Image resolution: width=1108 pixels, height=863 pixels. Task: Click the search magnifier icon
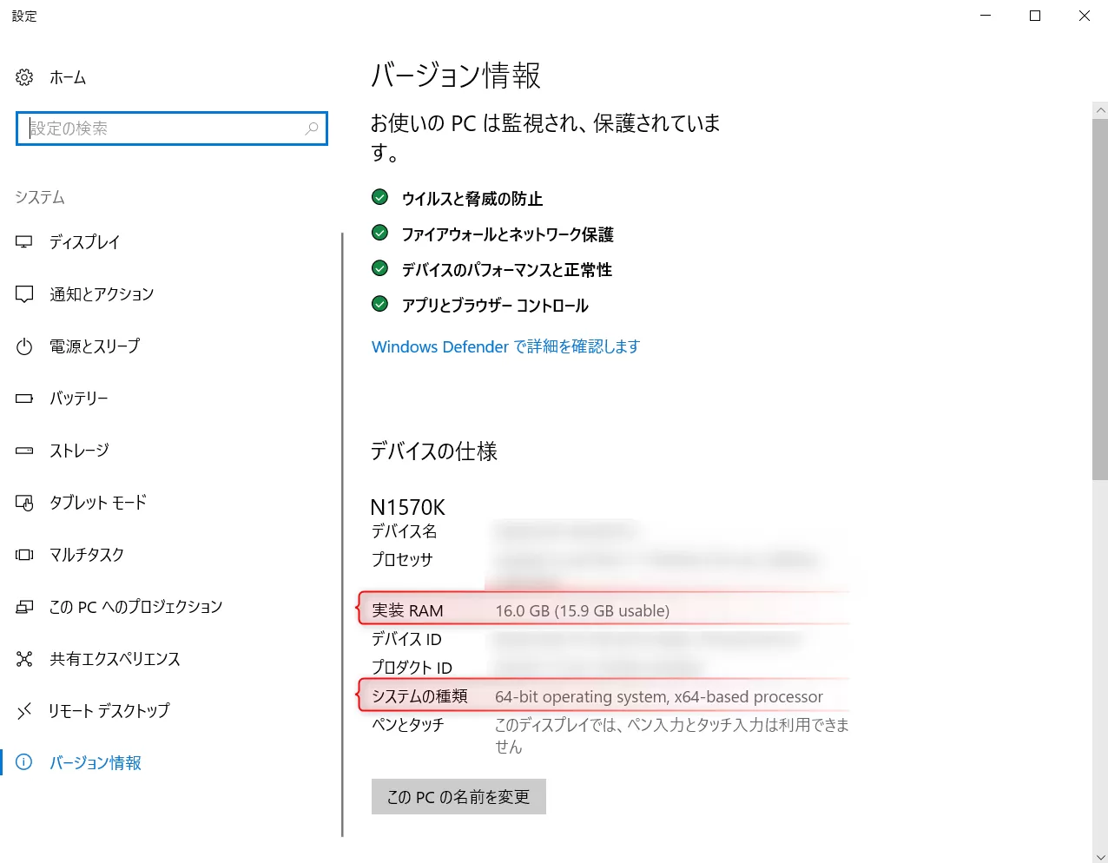coord(311,128)
